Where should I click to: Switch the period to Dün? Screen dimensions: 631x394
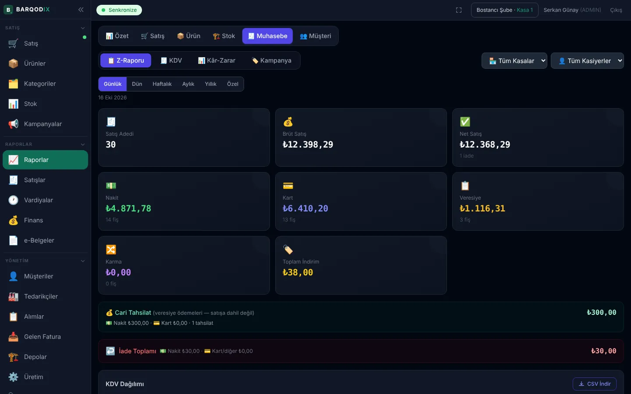(137, 84)
